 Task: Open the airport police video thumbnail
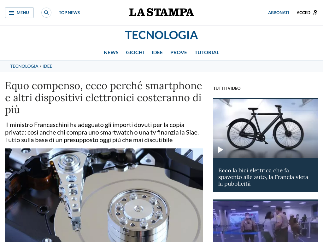coord(266,221)
